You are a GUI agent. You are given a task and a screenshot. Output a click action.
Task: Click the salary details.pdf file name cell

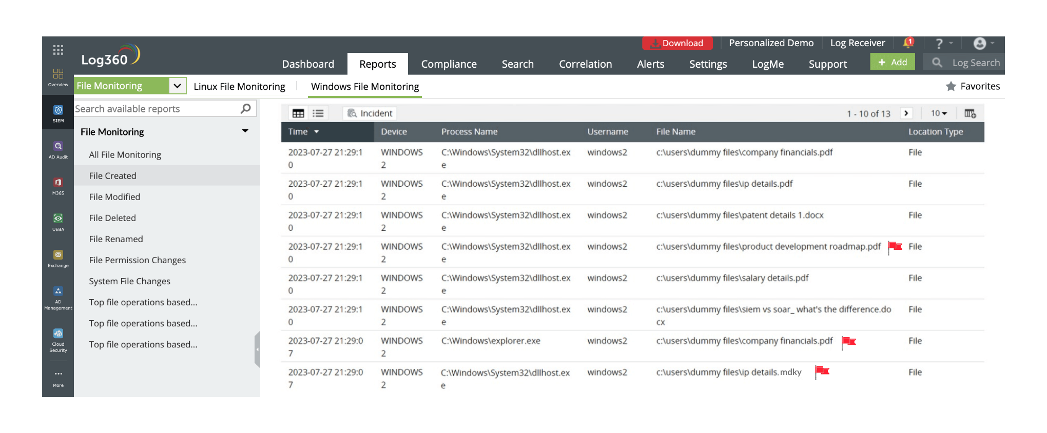[x=732, y=278]
